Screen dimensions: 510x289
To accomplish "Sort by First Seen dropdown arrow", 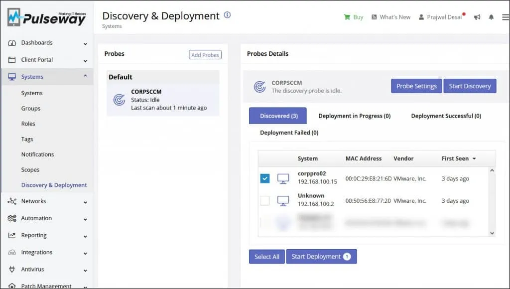I will tap(474, 158).
